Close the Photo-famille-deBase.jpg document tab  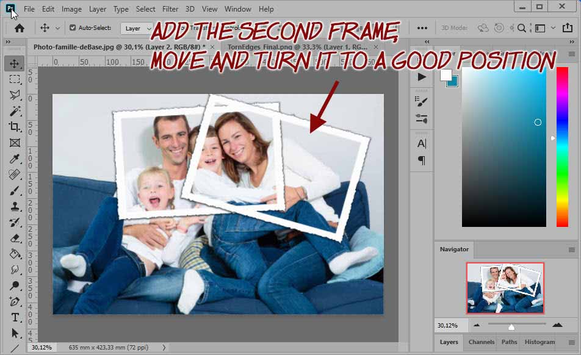point(212,47)
